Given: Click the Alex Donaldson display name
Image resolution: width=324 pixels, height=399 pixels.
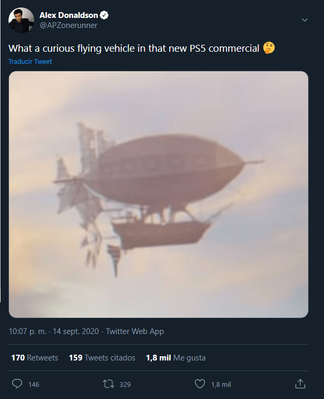Looking at the screenshot, I should click(68, 15).
